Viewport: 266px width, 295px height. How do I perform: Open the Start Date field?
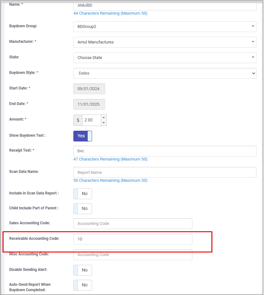coord(89,89)
